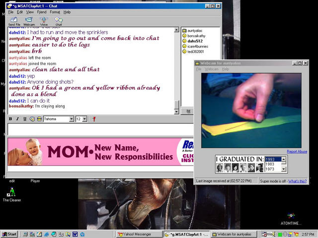Activate the Voice microphone icon
This screenshot has height=238, width=318.
(44, 21)
